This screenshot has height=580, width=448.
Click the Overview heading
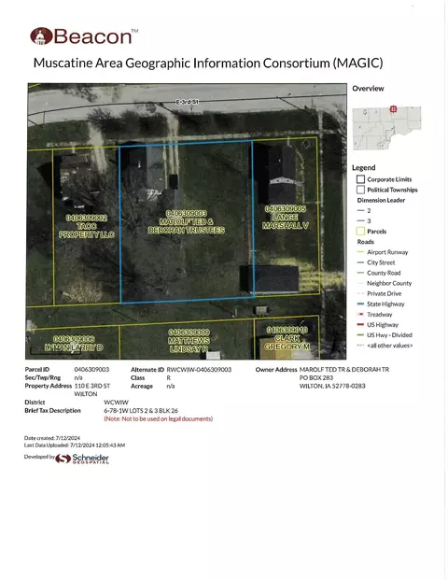[x=368, y=89]
